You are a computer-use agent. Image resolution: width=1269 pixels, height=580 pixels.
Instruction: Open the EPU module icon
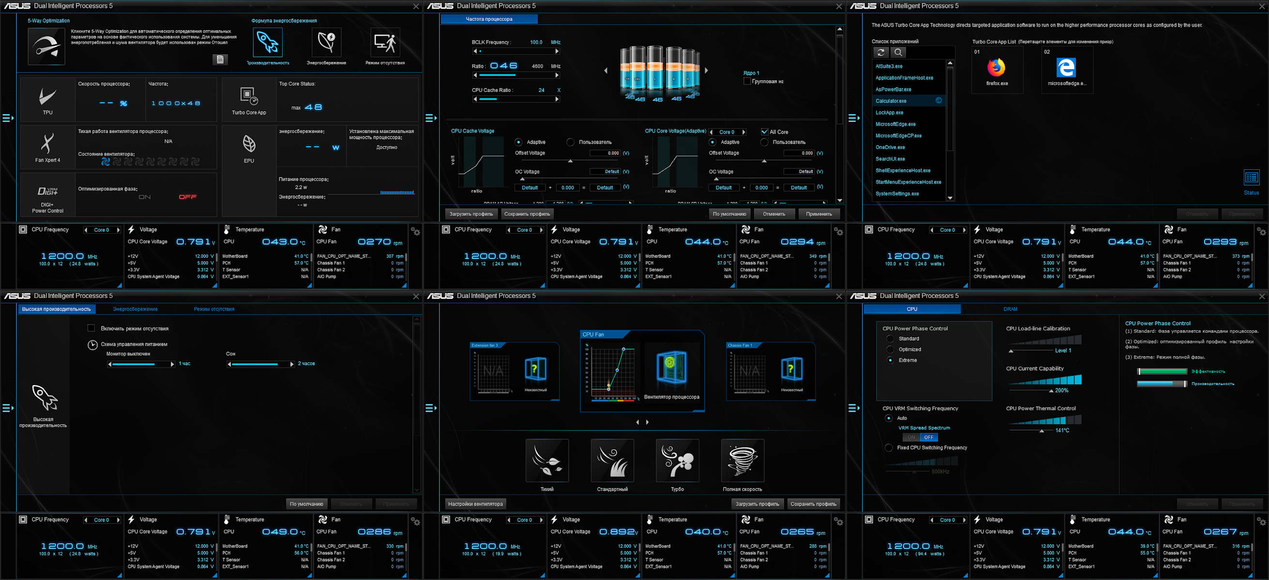click(249, 145)
